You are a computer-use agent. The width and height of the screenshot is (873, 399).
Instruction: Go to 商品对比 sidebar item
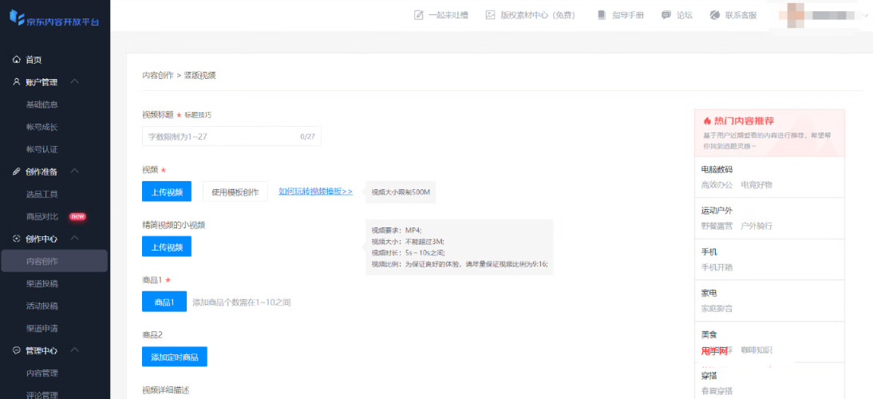(x=41, y=216)
